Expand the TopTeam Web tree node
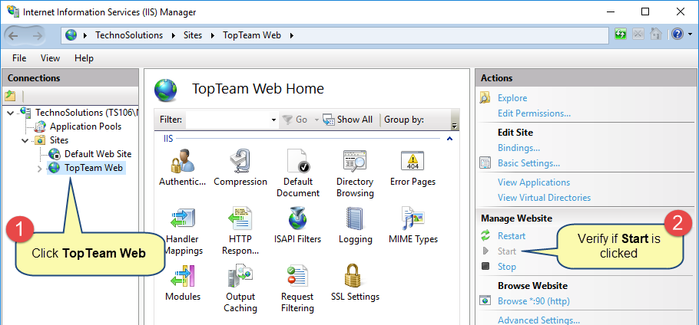The image size is (699, 325). (39, 169)
